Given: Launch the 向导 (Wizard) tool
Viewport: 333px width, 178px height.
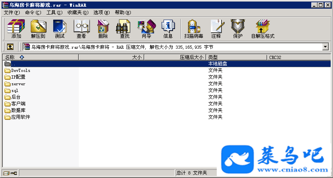Looking at the screenshot, I should tap(146, 29).
